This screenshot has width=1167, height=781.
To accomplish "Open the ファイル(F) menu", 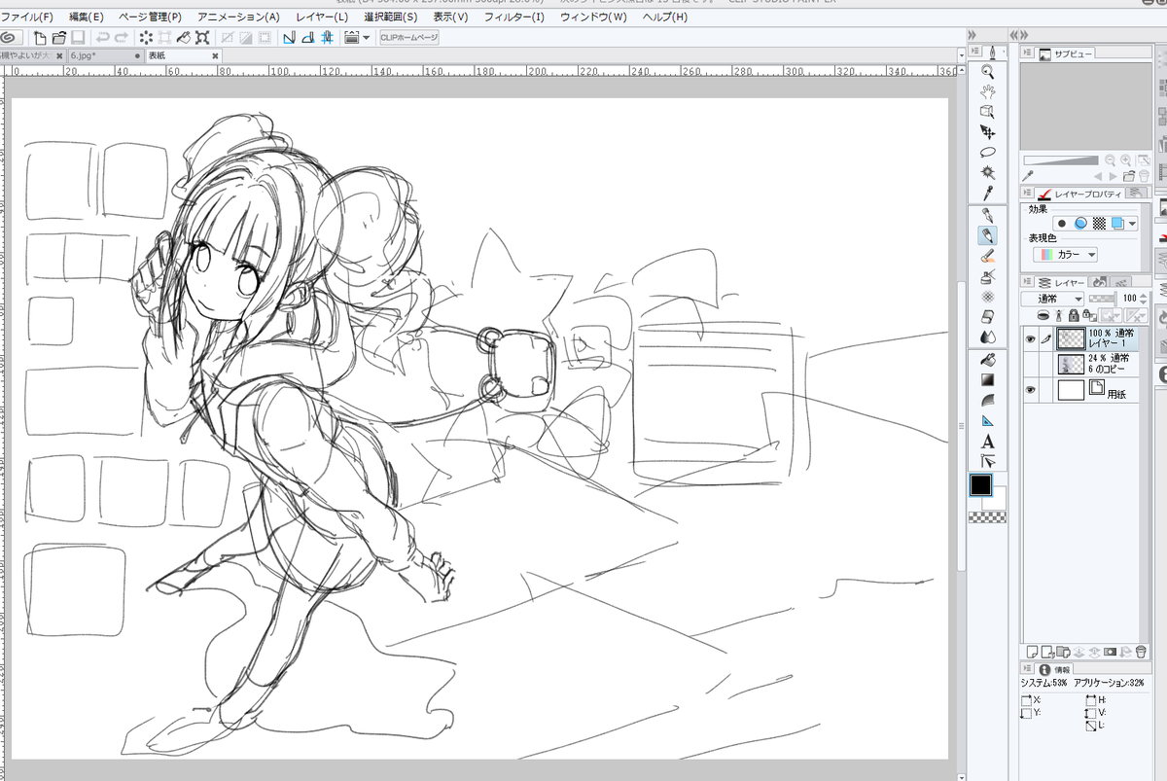I will tap(27, 17).
